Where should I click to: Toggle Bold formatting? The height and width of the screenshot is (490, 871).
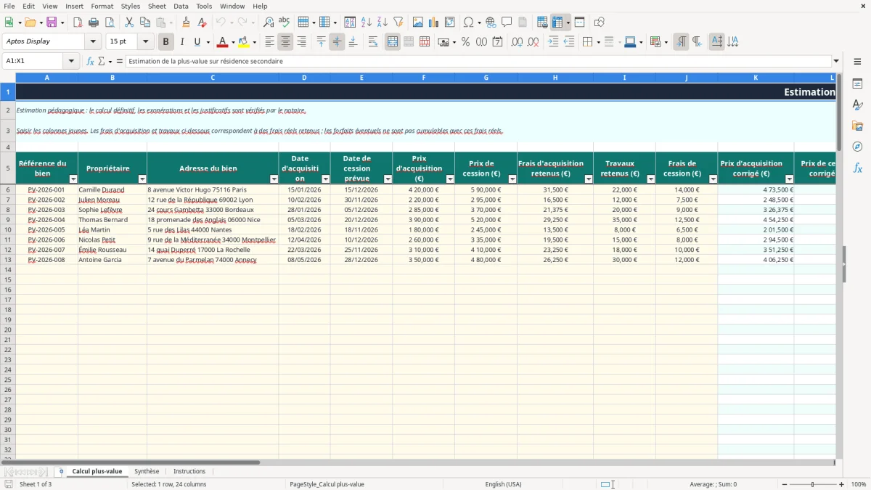(x=165, y=42)
